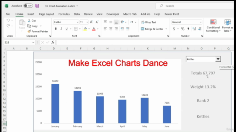
Task: Expand Merge & Center options arrow
Action: pyautogui.click(x=166, y=29)
